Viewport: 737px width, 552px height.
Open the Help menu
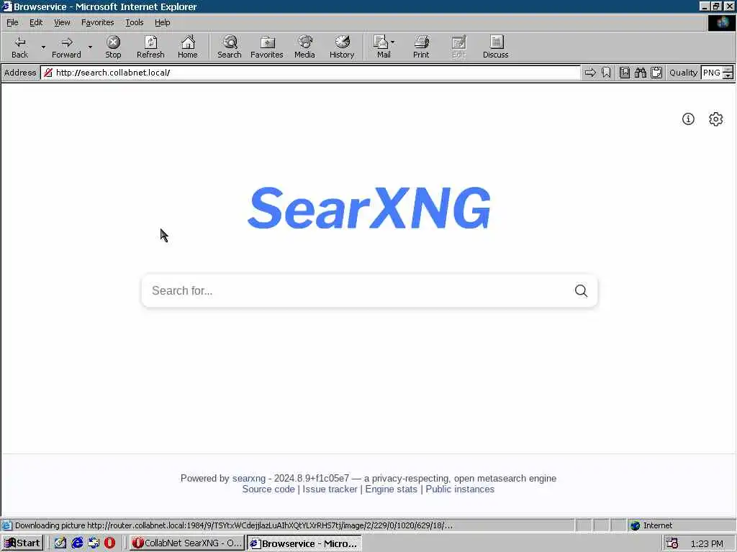coord(162,22)
